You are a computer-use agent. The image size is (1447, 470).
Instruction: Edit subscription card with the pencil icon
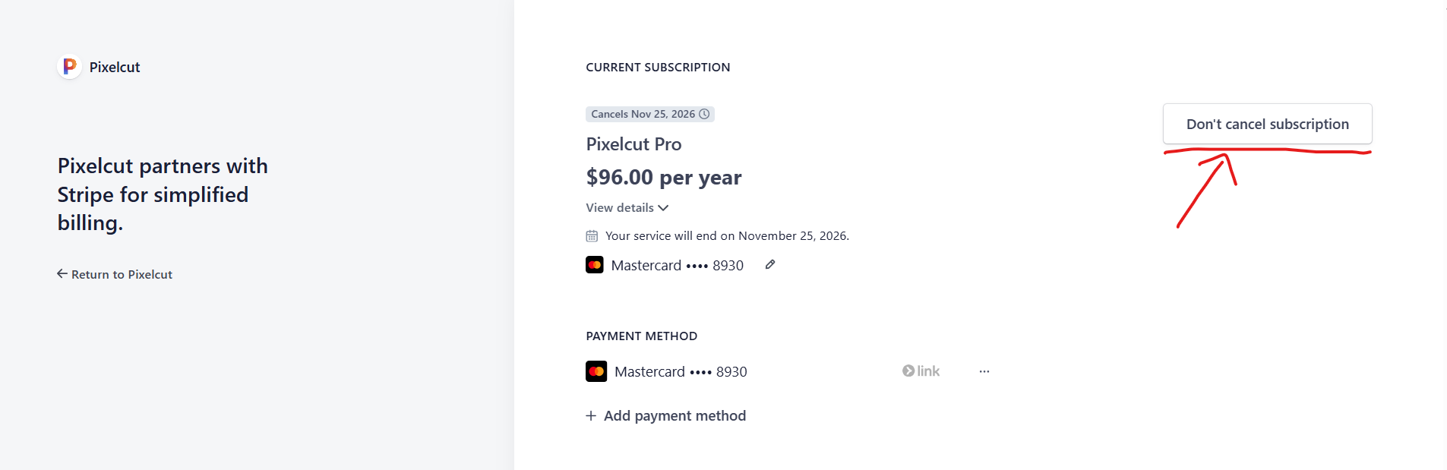pos(770,265)
